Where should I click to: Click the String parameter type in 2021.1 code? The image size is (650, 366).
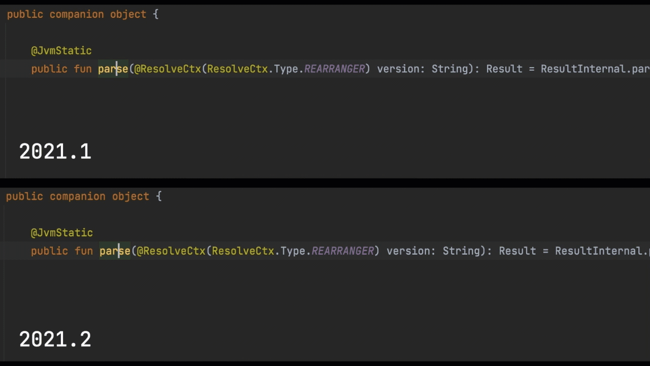[x=450, y=69]
